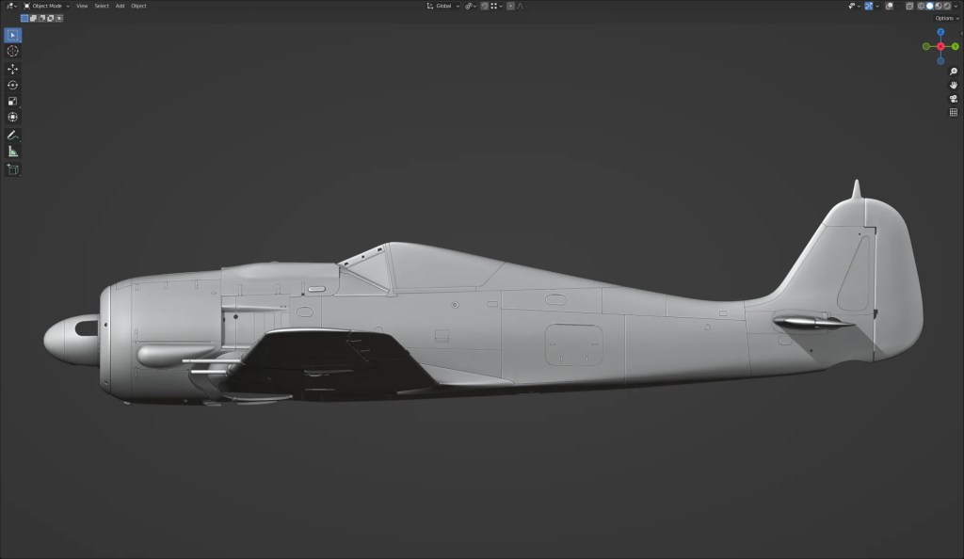Expand the Options dropdown
Image resolution: width=964 pixels, height=559 pixels.
point(946,18)
